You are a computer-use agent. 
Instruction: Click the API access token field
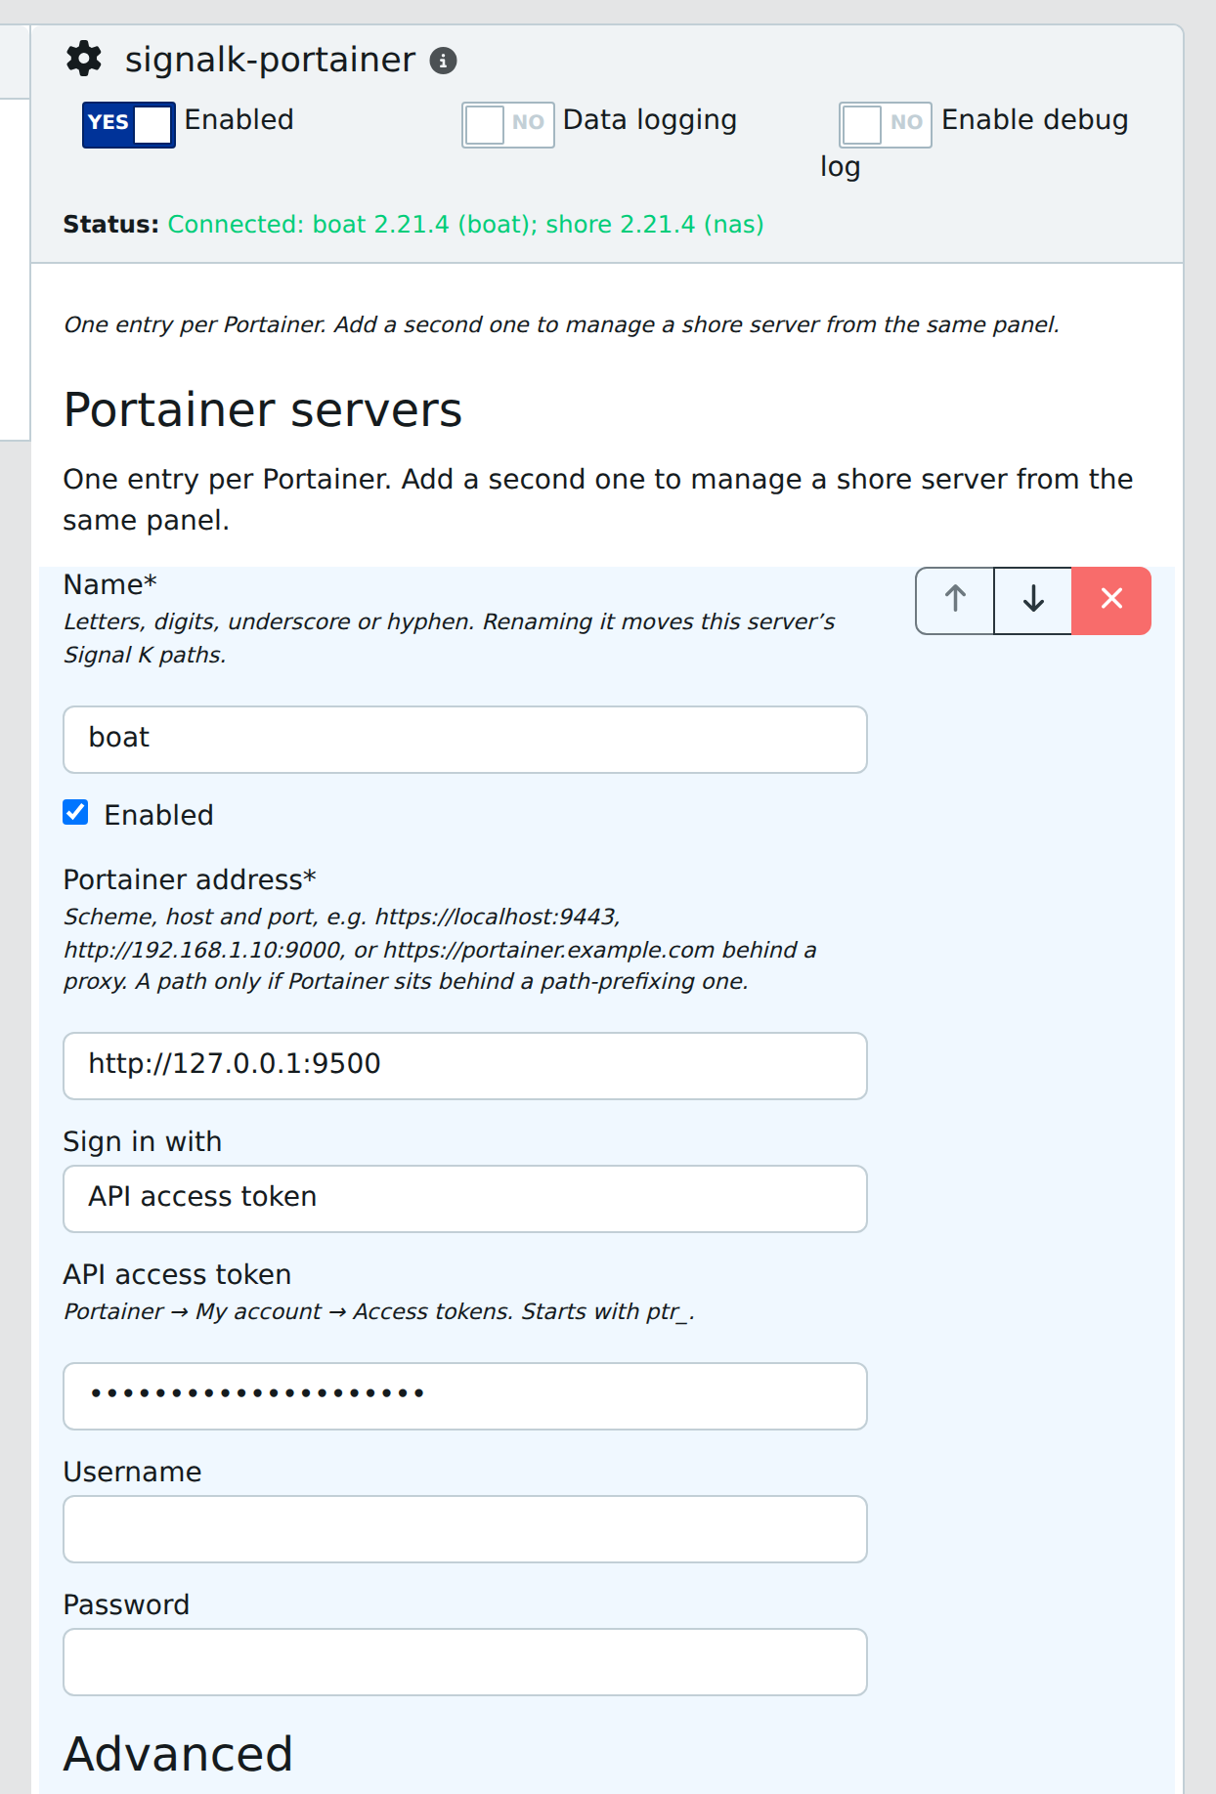(465, 1395)
